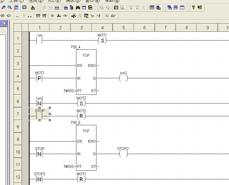Click the zoom in magnifier icon
Screen dimensions: 229x185
click(4, 8)
